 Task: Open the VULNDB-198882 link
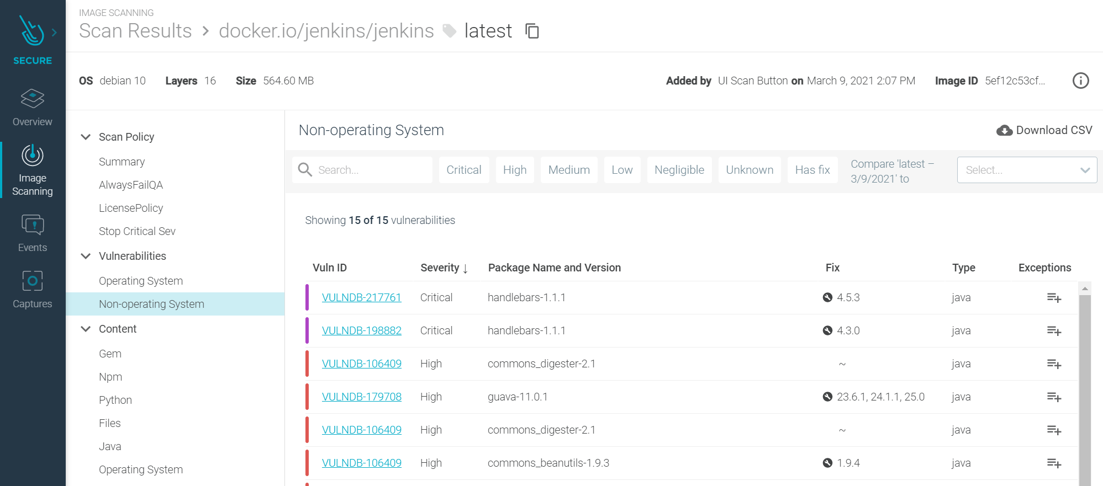(361, 330)
